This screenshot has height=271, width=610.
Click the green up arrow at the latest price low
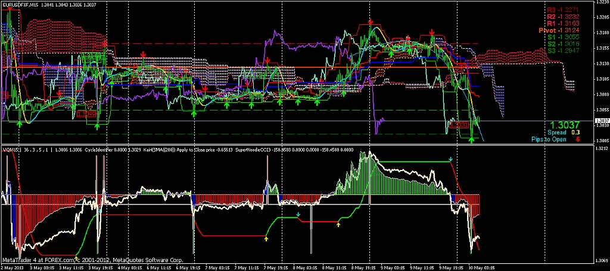472,140
